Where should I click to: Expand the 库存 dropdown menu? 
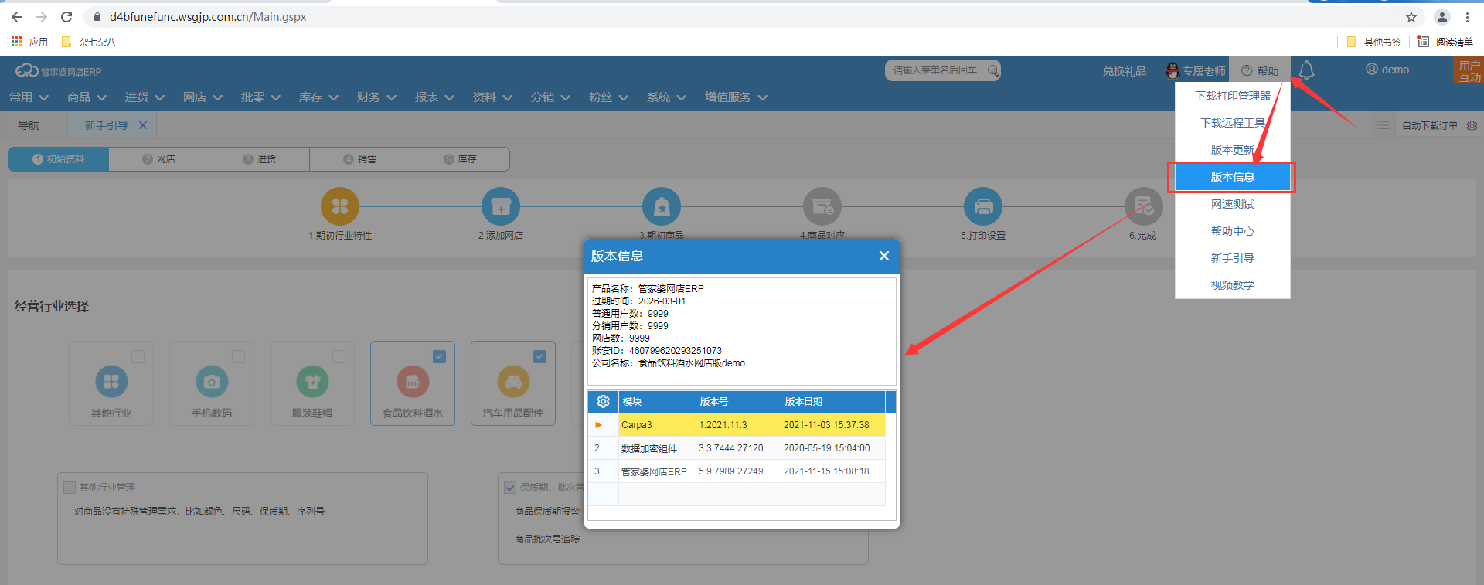[x=318, y=97]
